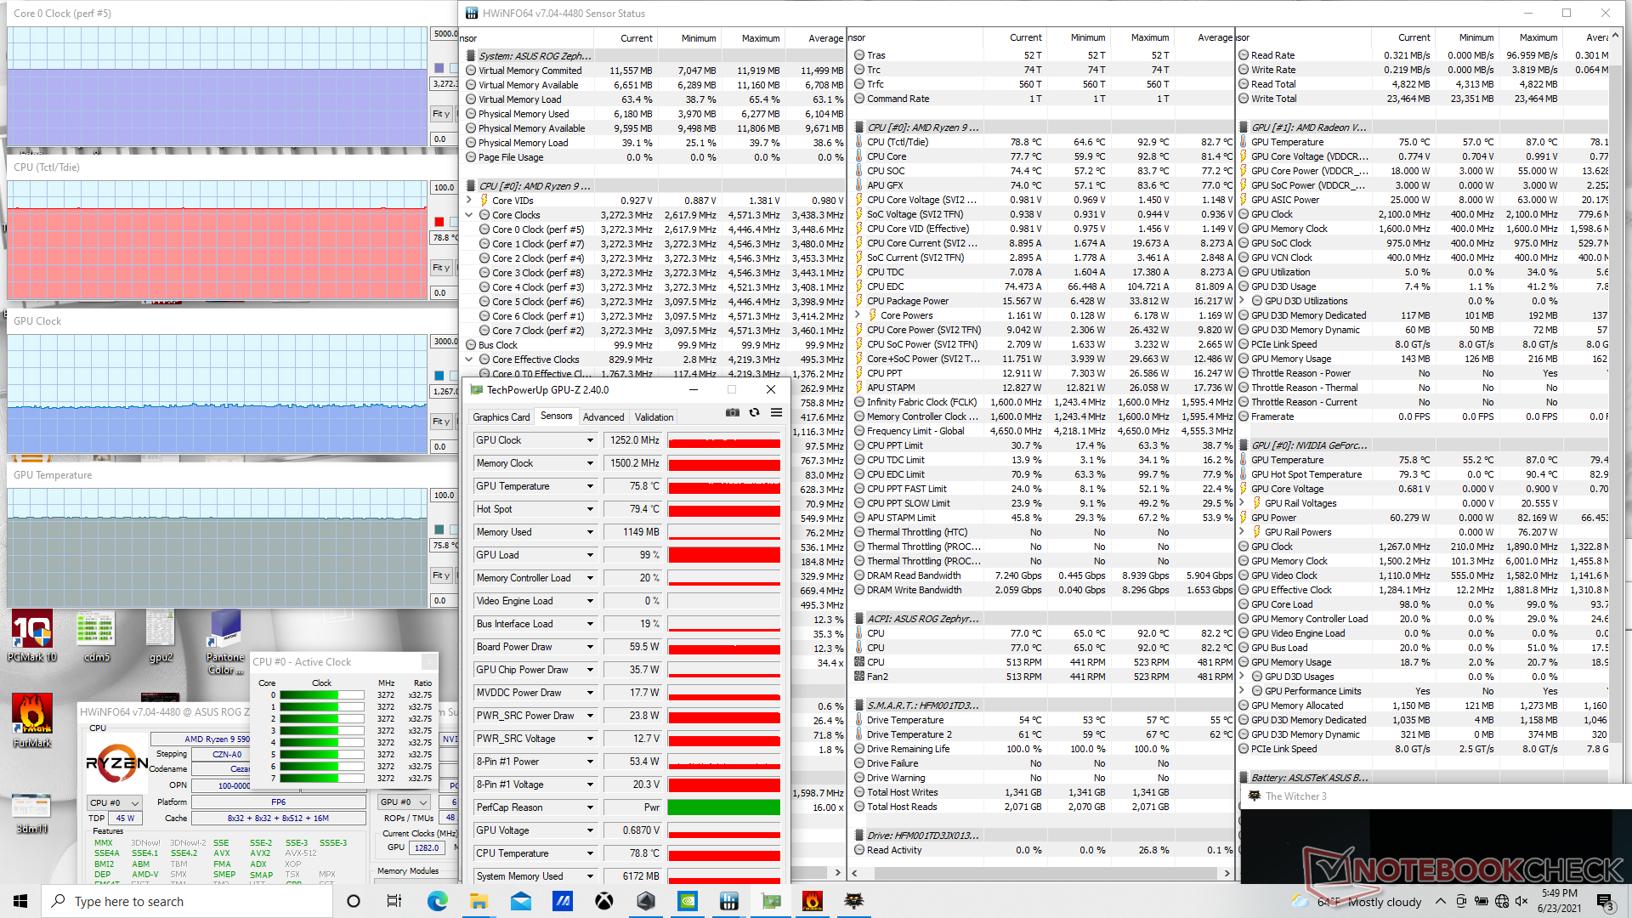This screenshot has height=918, width=1632.
Task: Click Fit y in GPU Temperature graph
Action: tap(441, 575)
